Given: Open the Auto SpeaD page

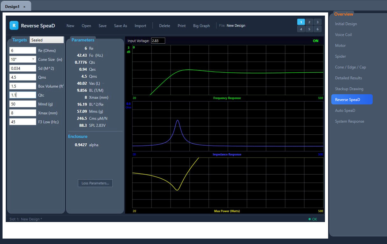Looking at the screenshot, I should (x=345, y=111).
